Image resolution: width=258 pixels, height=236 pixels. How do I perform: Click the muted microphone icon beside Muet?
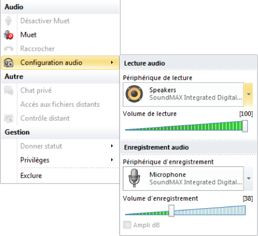point(8,35)
